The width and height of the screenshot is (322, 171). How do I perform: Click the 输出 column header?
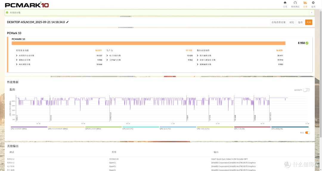coord(216,152)
